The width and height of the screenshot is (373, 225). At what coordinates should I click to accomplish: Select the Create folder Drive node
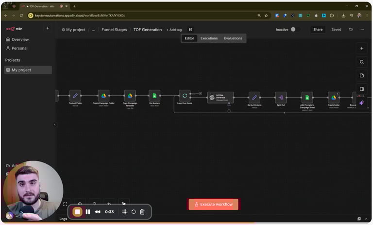[334, 98]
